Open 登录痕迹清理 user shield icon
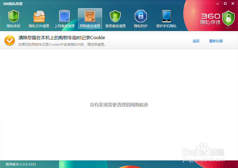The height and width of the screenshot is (168, 238). pos(115,17)
